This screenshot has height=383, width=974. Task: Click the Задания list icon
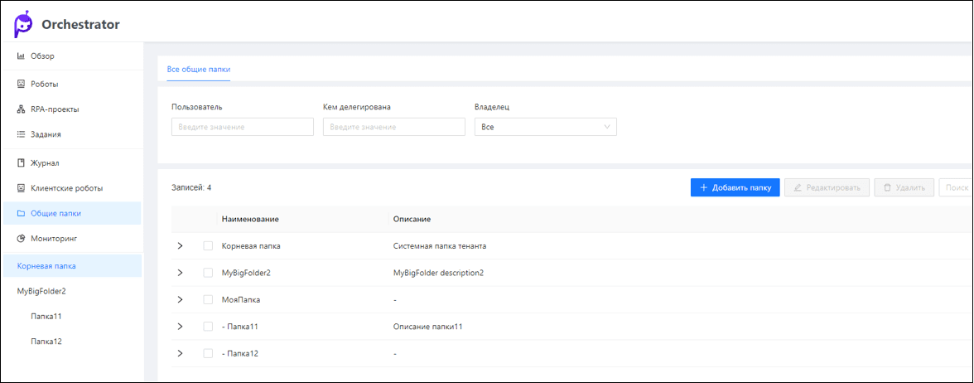(22, 134)
